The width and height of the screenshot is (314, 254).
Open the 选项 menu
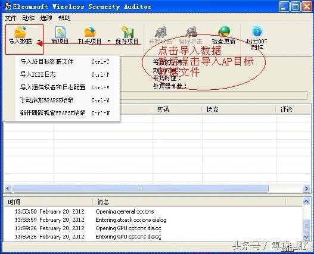click(46, 18)
